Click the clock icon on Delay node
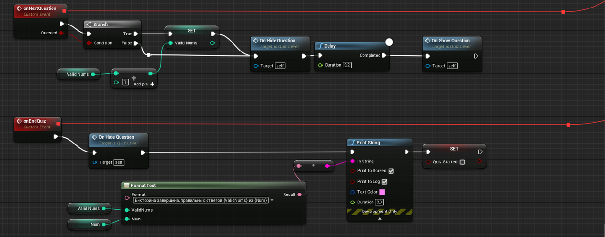605x237 pixels. 389,42
